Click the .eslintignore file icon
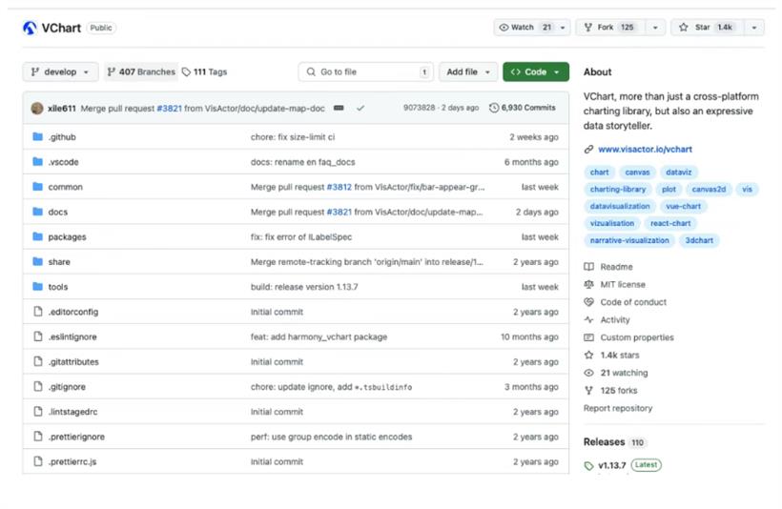The width and height of the screenshot is (782, 509). coord(38,336)
